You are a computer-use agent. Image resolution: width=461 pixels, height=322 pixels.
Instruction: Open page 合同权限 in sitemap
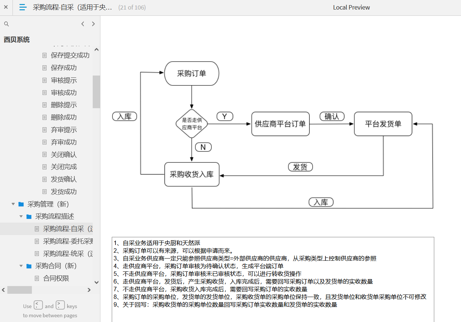56,278
